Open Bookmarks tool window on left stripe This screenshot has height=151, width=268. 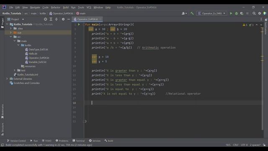(x=3, y=112)
